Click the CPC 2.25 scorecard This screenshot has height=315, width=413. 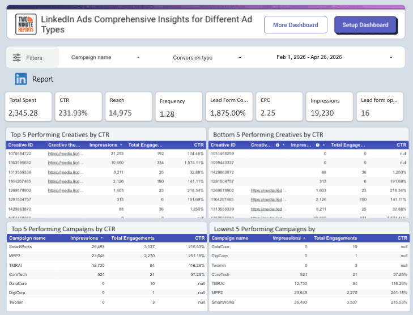279,107
